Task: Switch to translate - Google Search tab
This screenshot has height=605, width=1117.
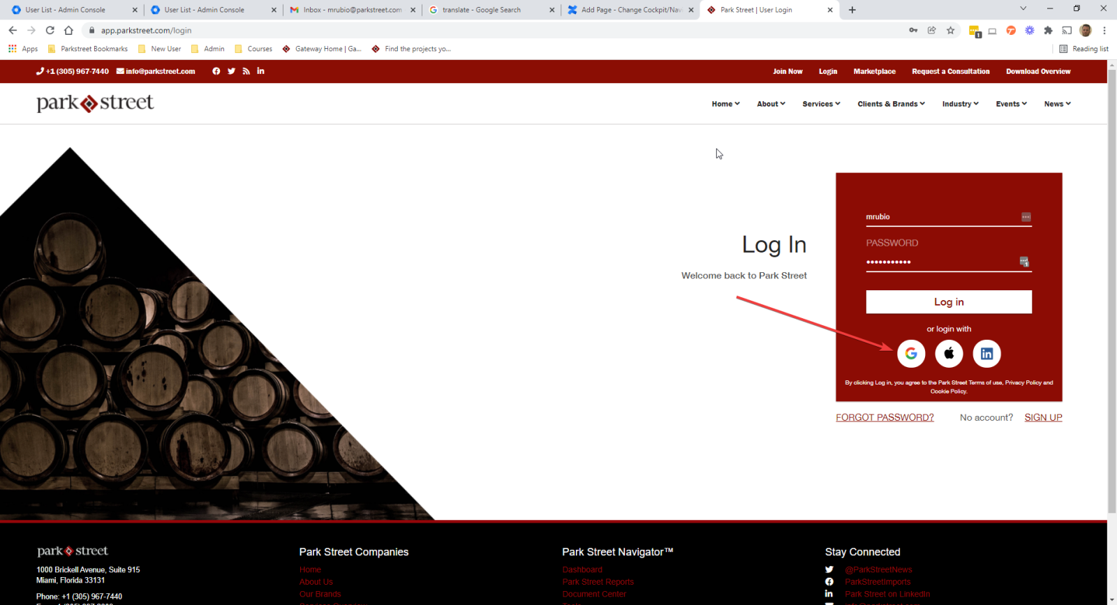Action: (491, 10)
